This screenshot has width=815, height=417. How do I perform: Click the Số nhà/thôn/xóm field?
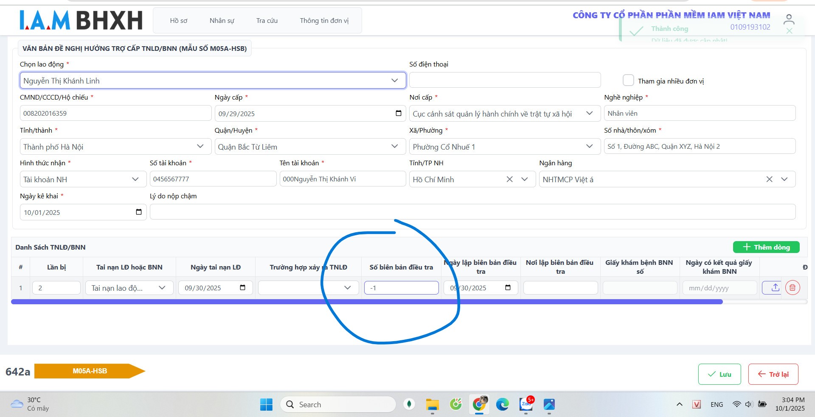[x=700, y=146]
